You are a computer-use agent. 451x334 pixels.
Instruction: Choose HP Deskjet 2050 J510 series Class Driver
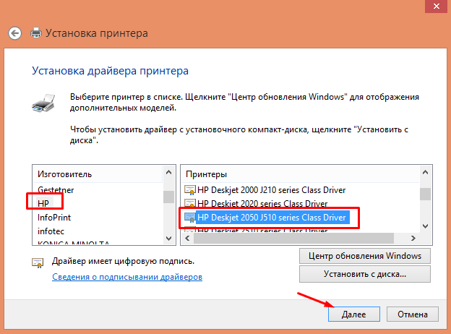[x=272, y=218]
